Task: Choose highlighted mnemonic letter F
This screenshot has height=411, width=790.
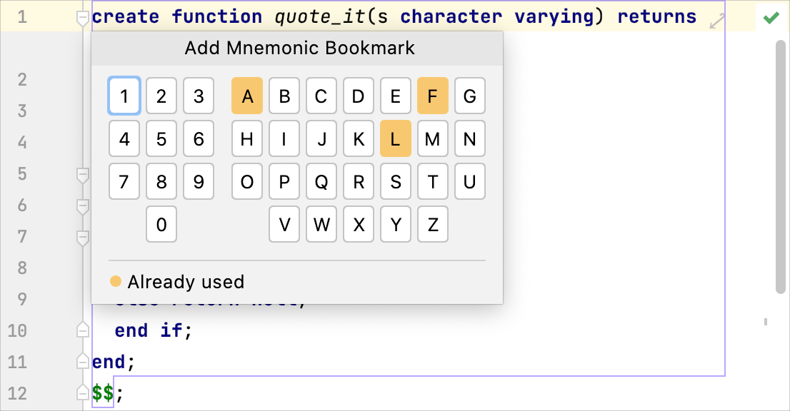Action: (433, 96)
